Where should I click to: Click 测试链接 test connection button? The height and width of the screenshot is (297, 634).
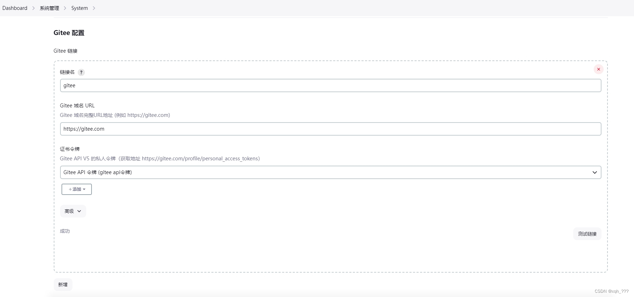[587, 234]
